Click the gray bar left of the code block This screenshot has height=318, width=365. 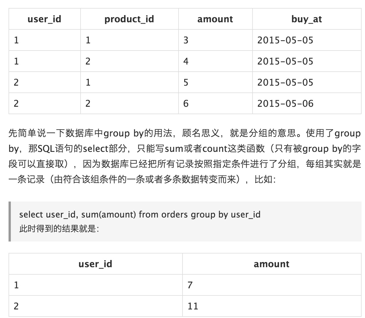[x=10, y=222]
